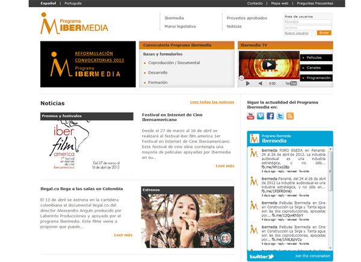Image resolution: width=361 pixels, height=262 pixels.
Task: Open the Ilegal.co film still image
Action: click(x=188, y=221)
